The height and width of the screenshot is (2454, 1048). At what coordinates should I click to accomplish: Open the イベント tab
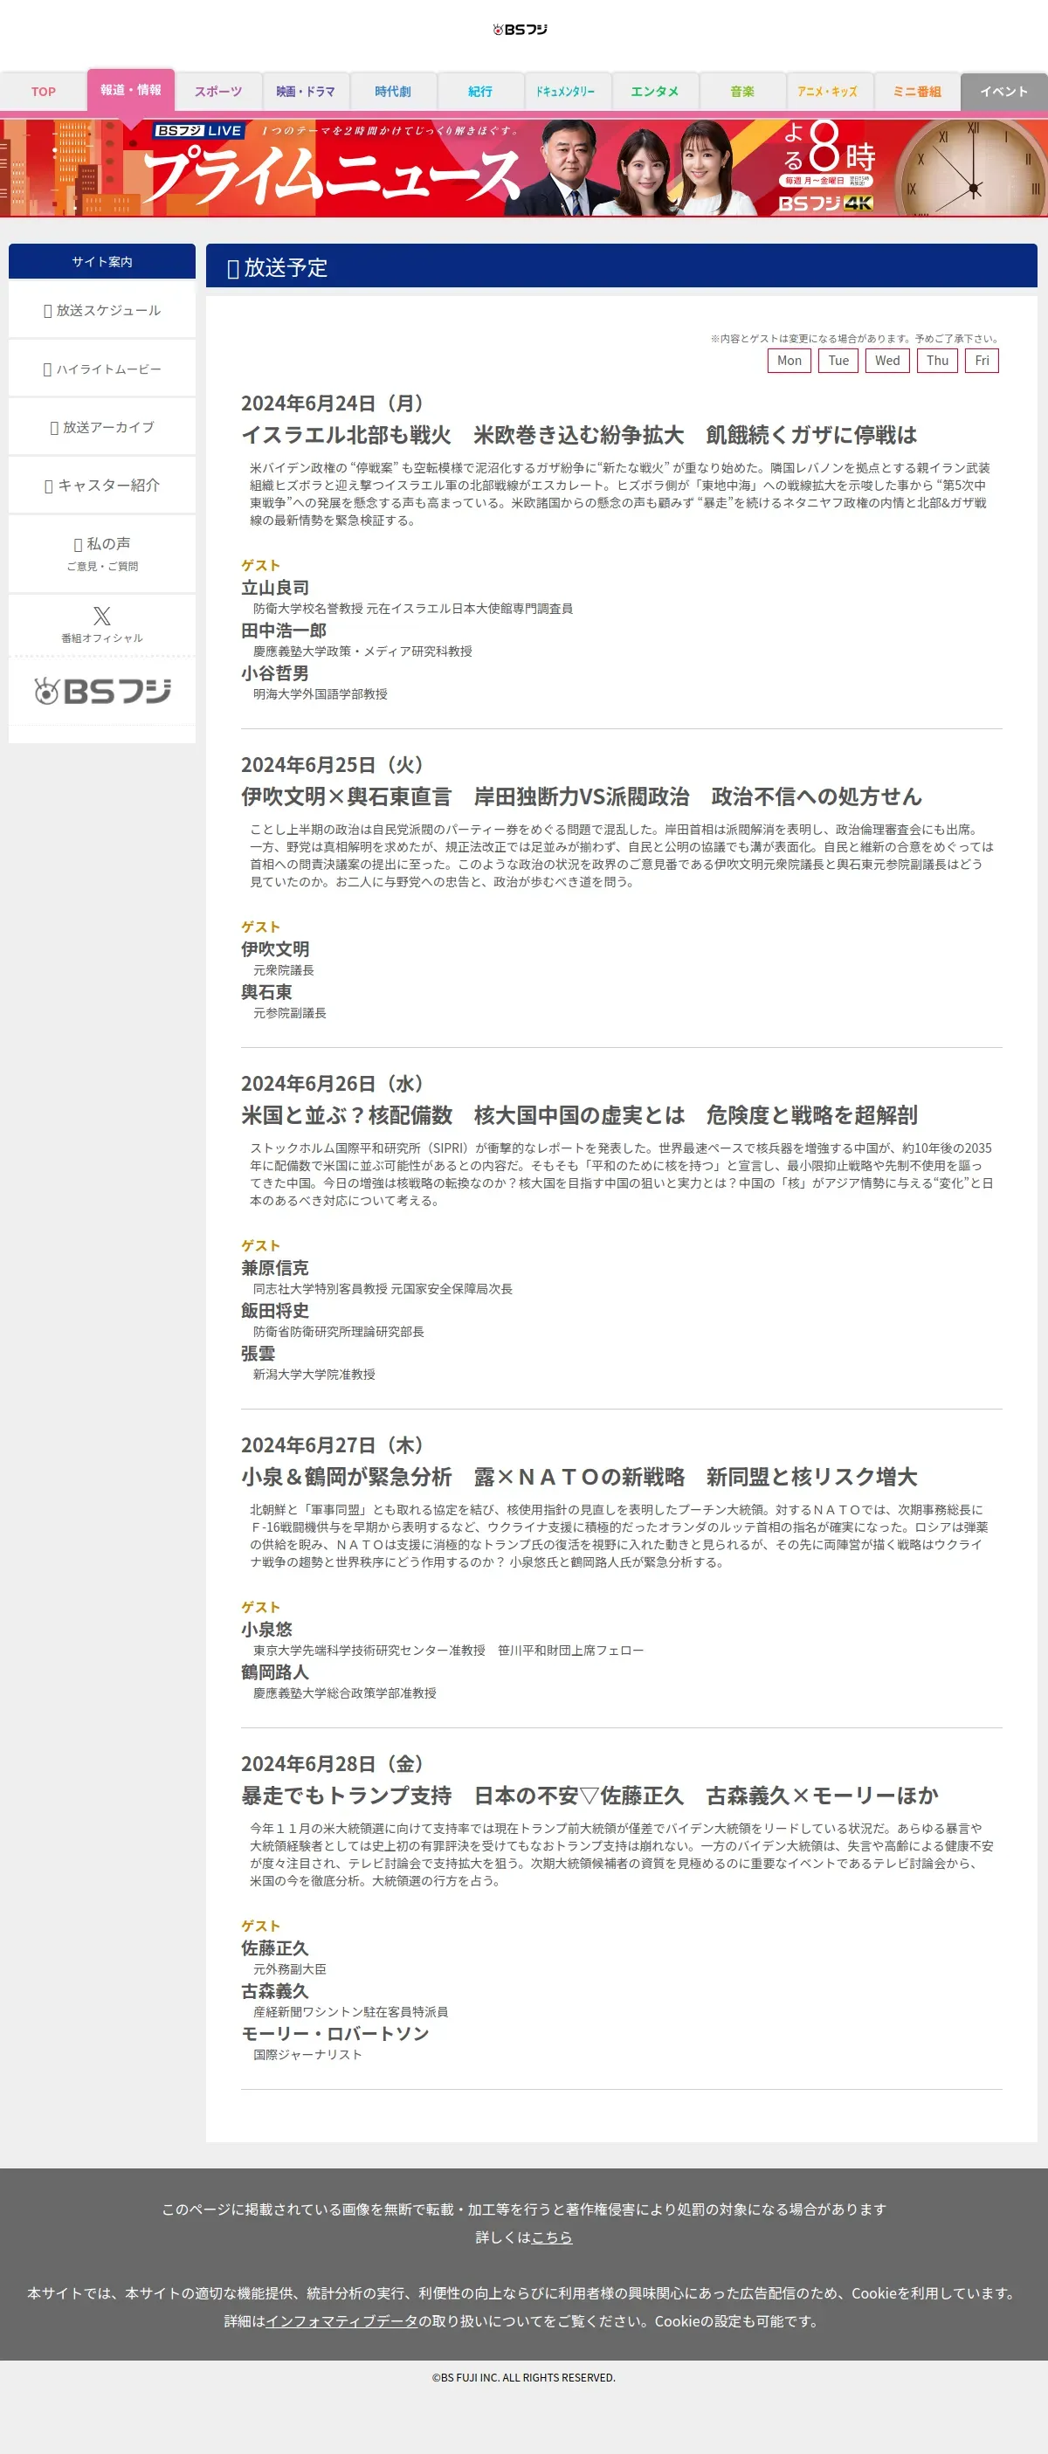click(1004, 92)
